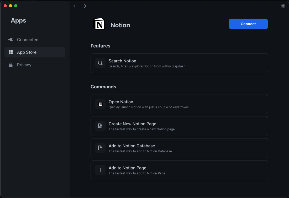This screenshot has width=289, height=198.
Task: Minimize the window with the yellow button
Action: pos(10,6)
